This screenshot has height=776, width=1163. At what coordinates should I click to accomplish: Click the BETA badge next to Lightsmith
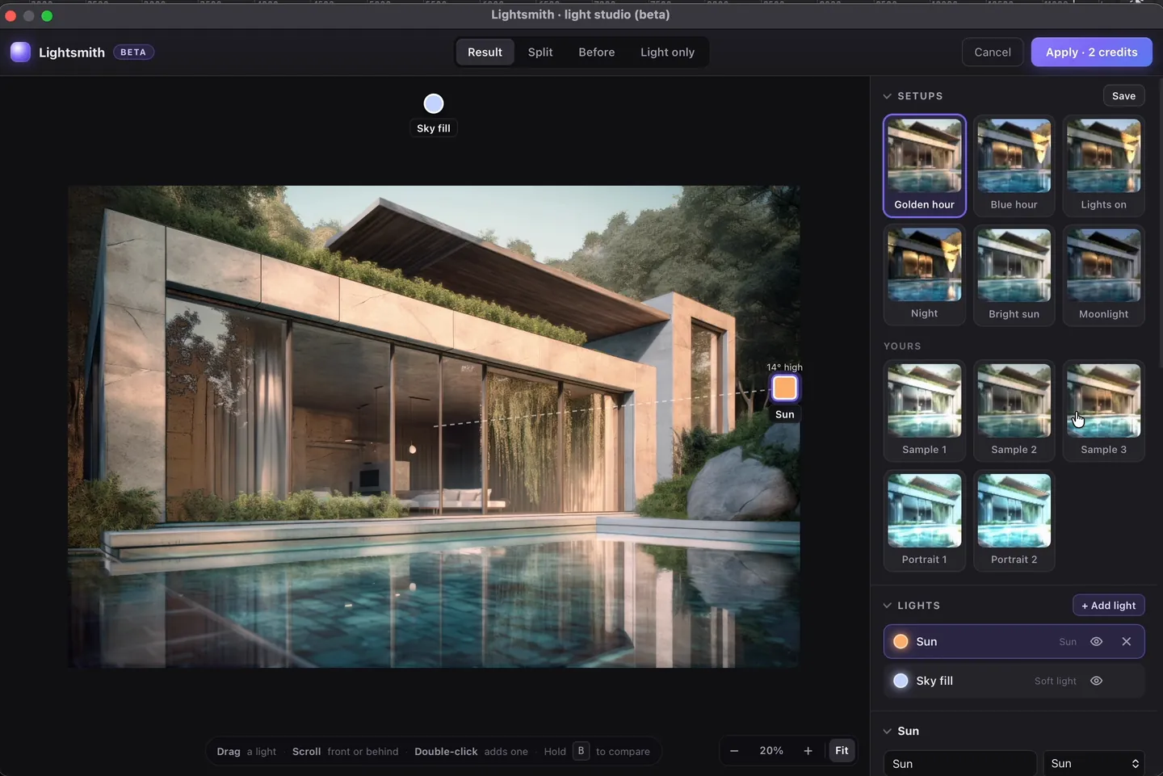pyautogui.click(x=133, y=52)
